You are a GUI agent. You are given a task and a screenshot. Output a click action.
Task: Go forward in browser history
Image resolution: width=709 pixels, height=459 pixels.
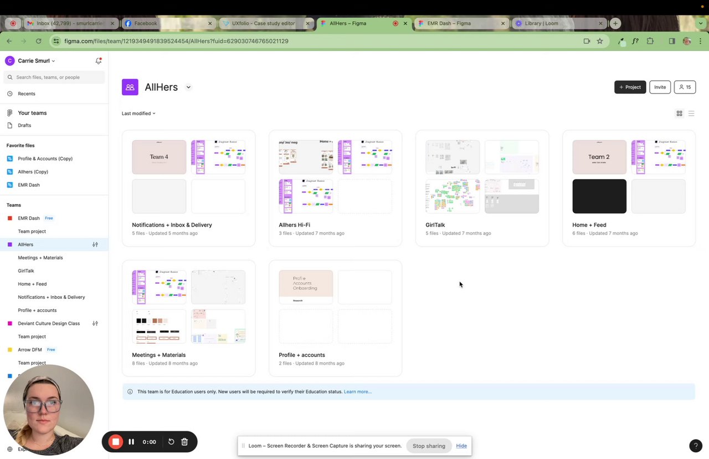point(24,41)
